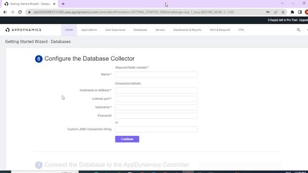The width and height of the screenshot is (308, 173).
Task: Click the saved passwords key icon
Action: (x=268, y=12)
